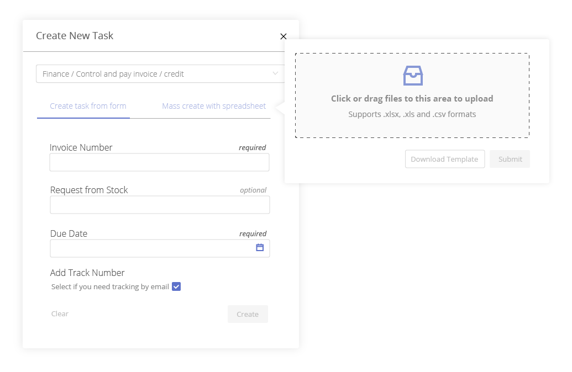This screenshot has width=572, height=372.
Task: Click the calendar icon to schedule the task
Action: click(259, 248)
